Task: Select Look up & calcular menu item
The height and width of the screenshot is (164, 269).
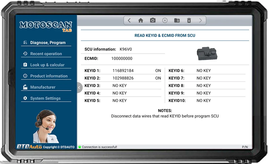Action: (47, 65)
